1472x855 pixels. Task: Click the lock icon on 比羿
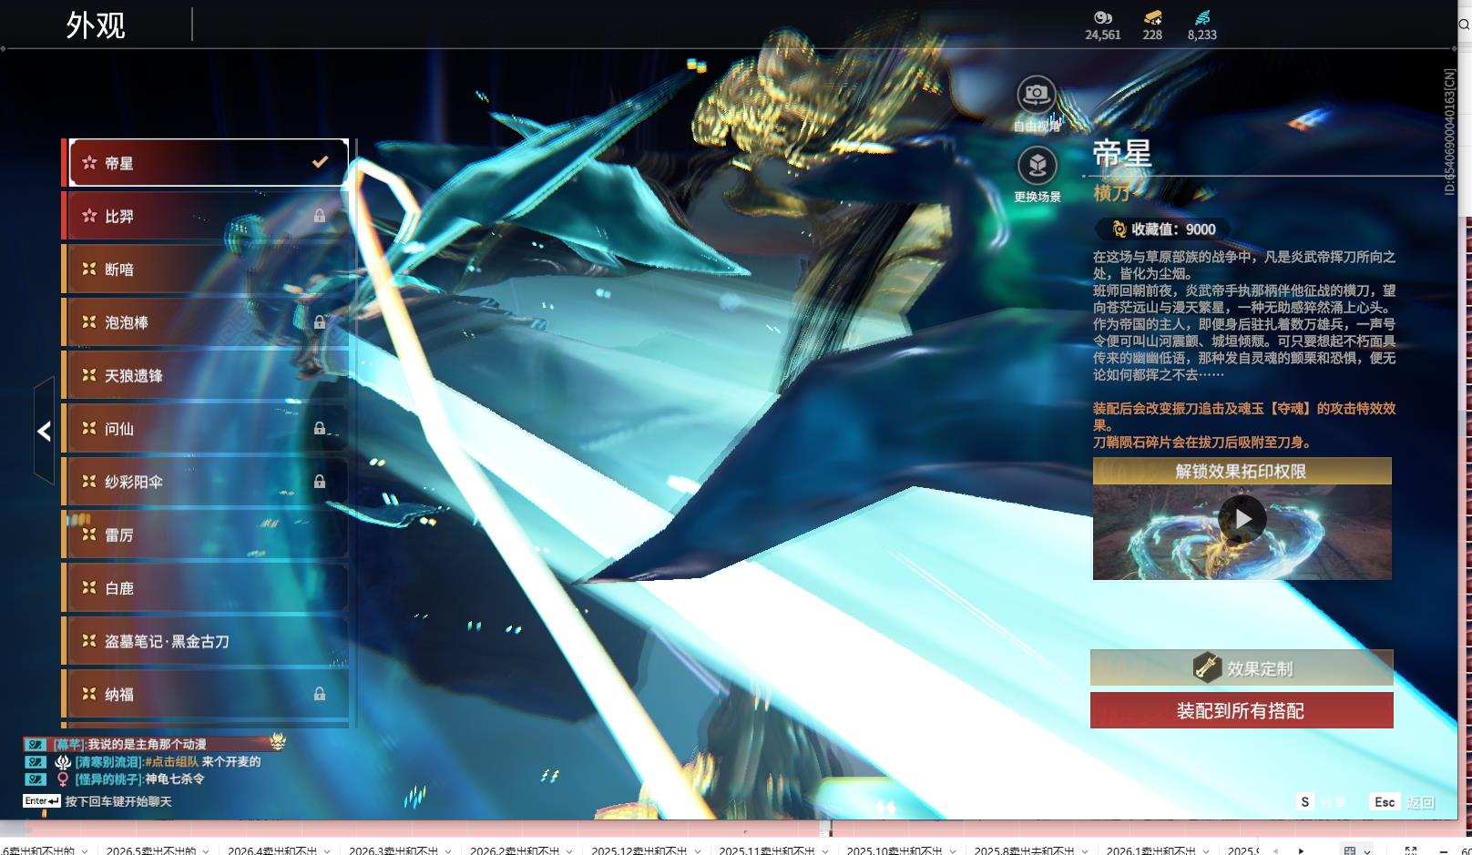(320, 216)
